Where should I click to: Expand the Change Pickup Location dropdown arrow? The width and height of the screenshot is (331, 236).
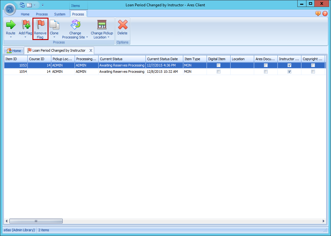109,37
